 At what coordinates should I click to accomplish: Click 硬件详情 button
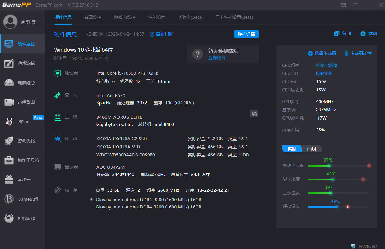246,34
